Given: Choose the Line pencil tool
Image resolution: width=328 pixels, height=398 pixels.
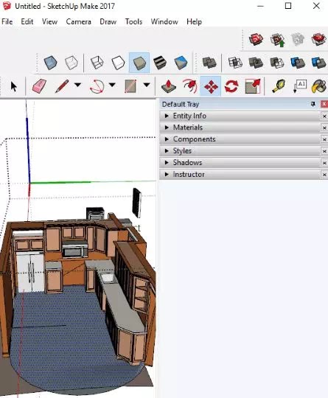Looking at the screenshot, I should pos(62,86).
